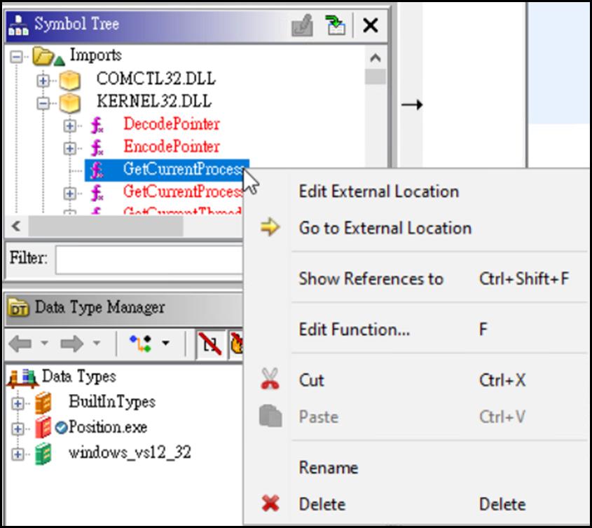This screenshot has height=528, width=592.
Task: Collapse the KERNEL32.DLL library node
Action: (43, 103)
